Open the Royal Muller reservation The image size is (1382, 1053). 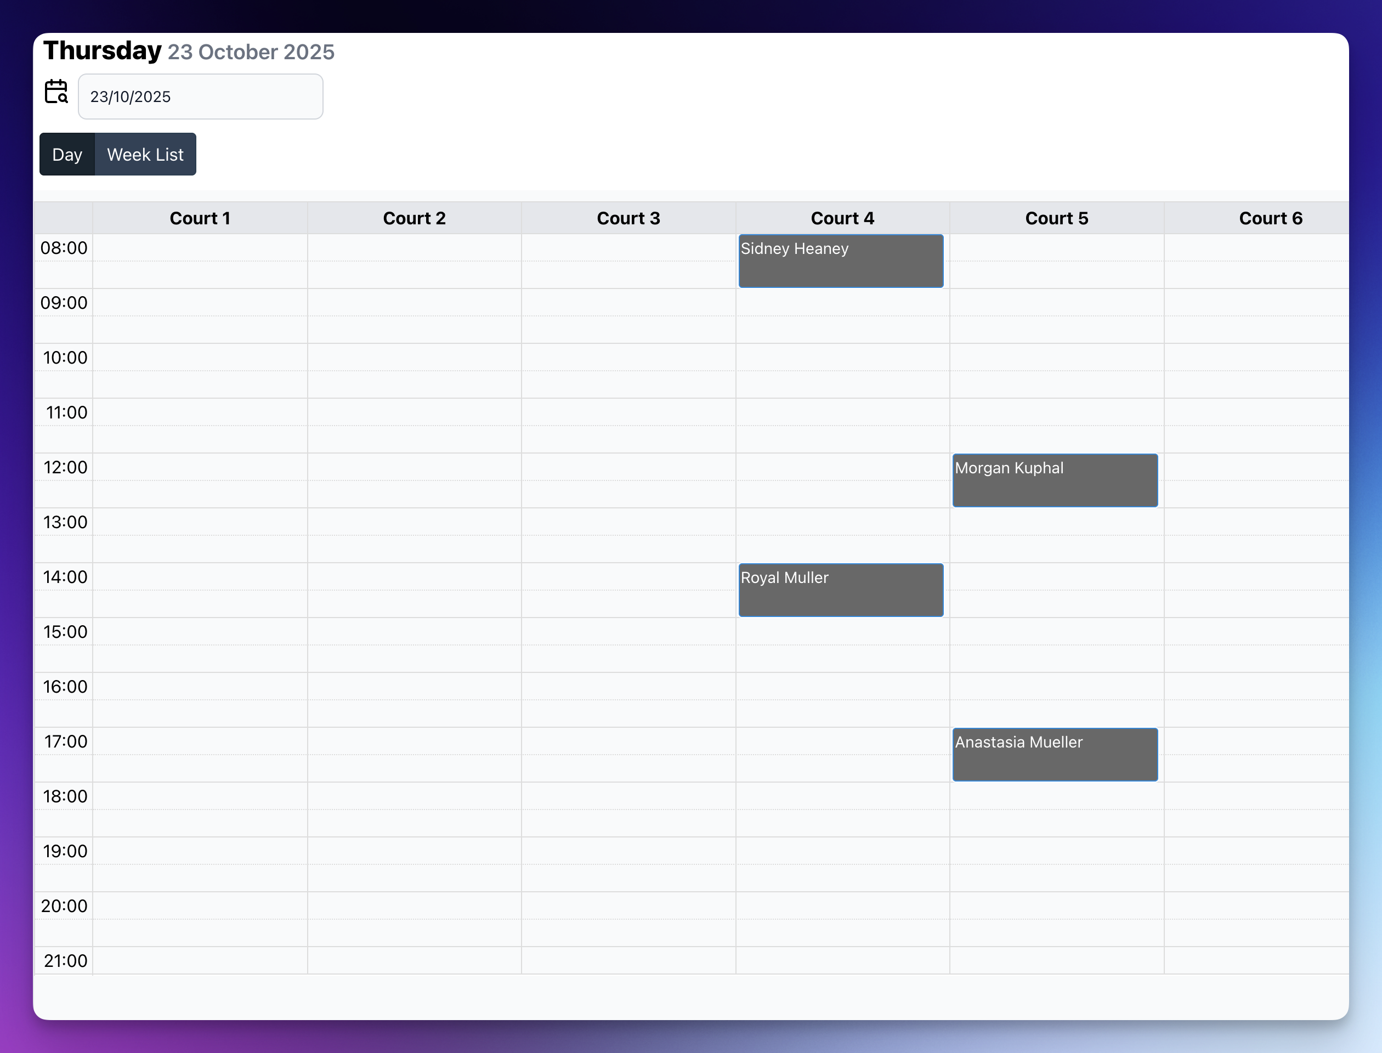click(841, 590)
